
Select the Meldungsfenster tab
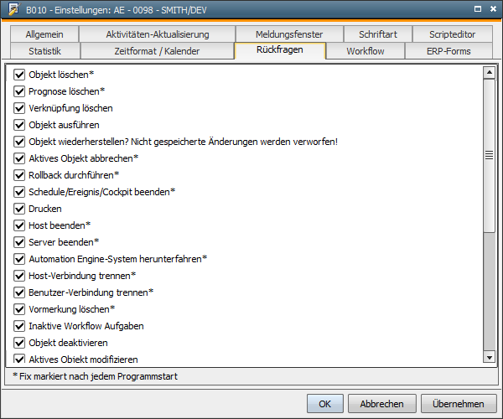click(288, 34)
